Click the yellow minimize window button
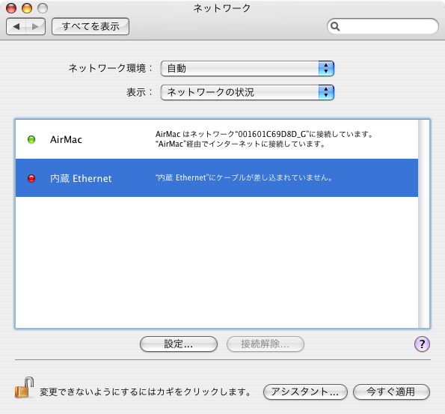Viewport: 445px width, 414px height. [27, 8]
